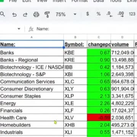Activate the paint format tool
This screenshot has width=137, height=137.
(x=47, y=14)
